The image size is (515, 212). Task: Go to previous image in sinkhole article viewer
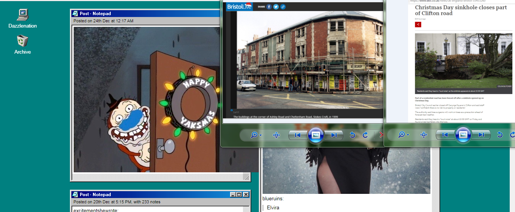[x=445, y=135]
